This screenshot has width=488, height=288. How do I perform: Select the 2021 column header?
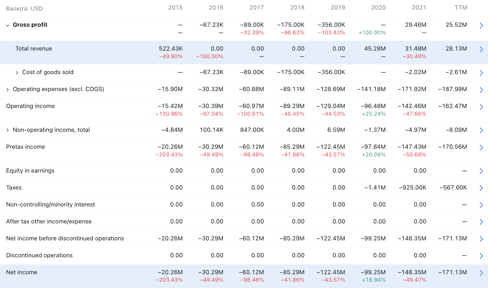(419, 8)
